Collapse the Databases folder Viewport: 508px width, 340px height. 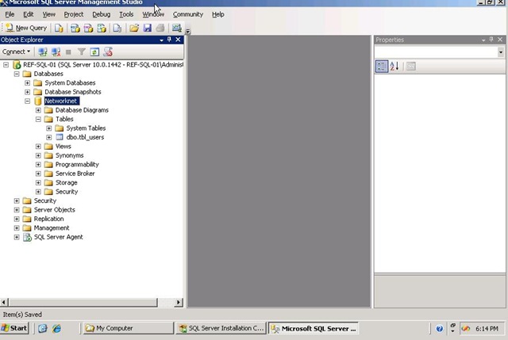pyautogui.click(x=17, y=74)
